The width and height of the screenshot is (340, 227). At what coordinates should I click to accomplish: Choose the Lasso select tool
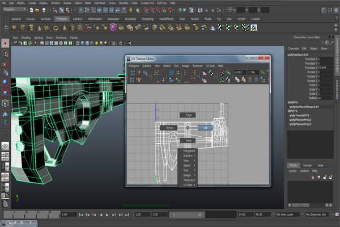pyautogui.click(x=5, y=53)
